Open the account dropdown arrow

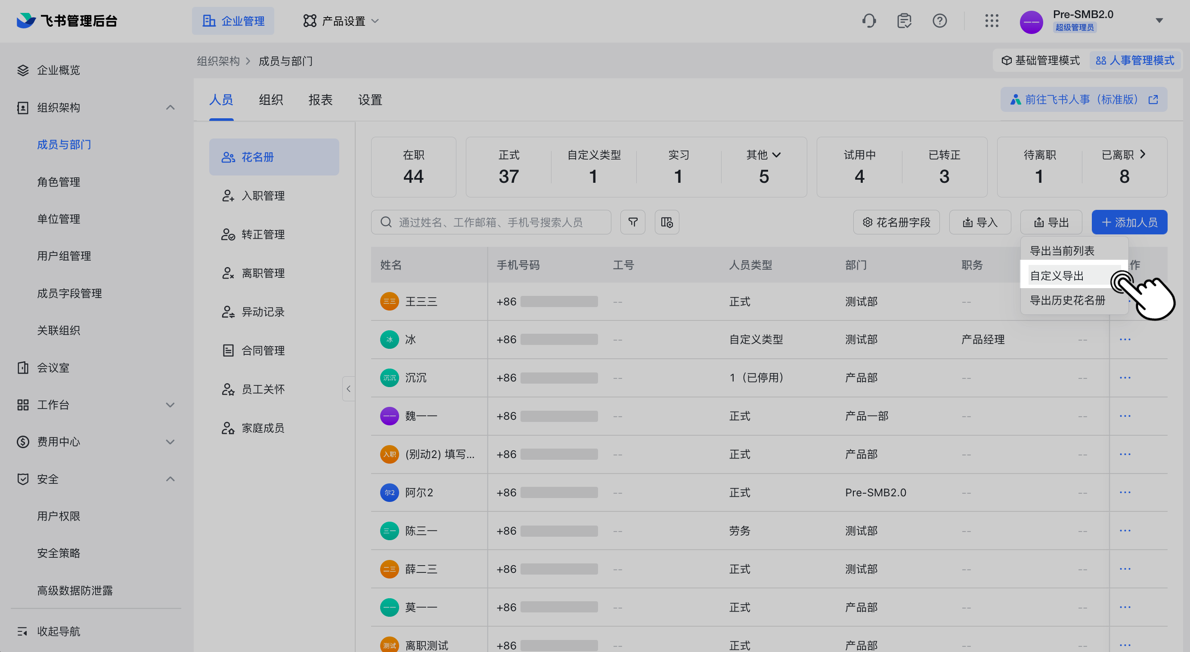tap(1159, 21)
